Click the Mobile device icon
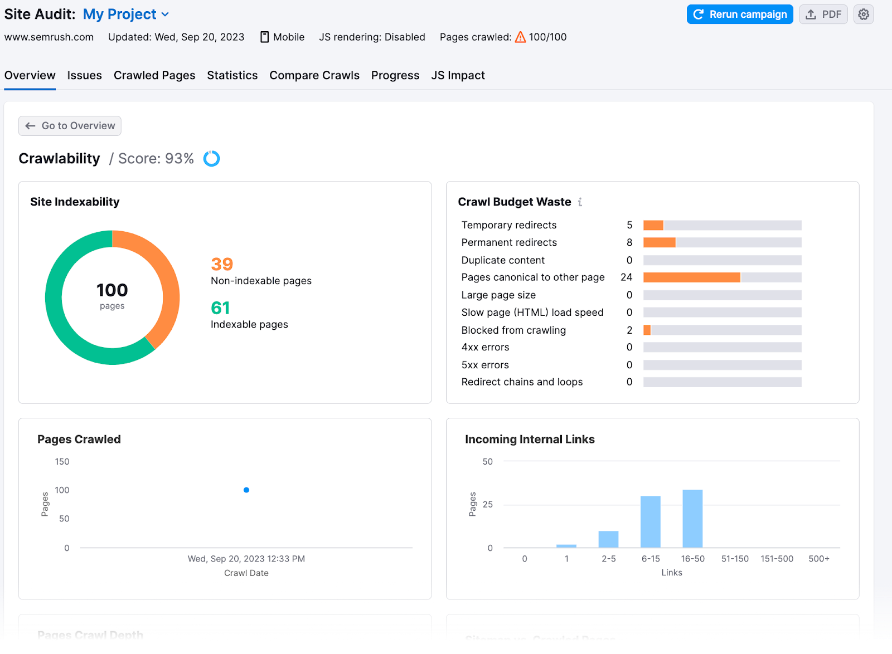This screenshot has height=654, width=892. (x=265, y=37)
